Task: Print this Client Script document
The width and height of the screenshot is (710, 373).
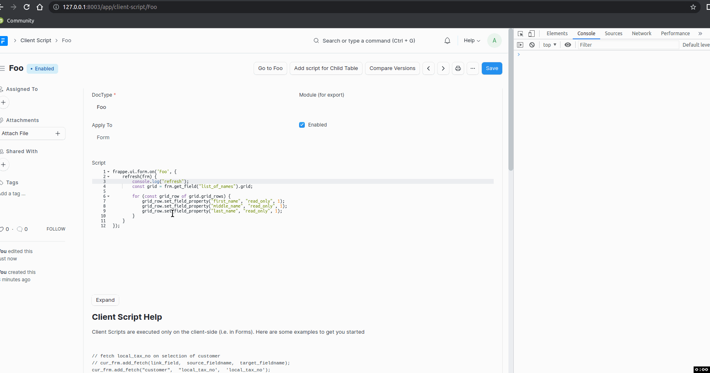Action: pyautogui.click(x=458, y=68)
